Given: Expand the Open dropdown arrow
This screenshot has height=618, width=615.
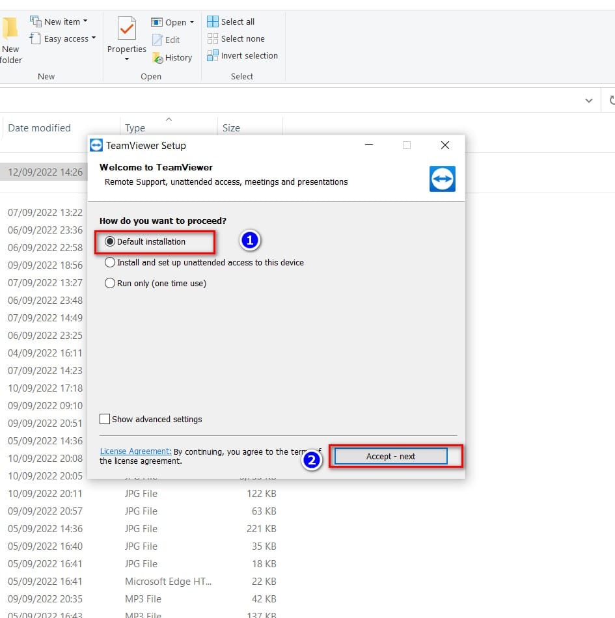Looking at the screenshot, I should click(192, 22).
